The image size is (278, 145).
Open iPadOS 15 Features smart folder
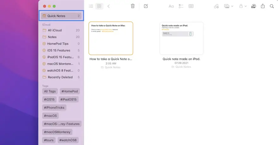pos(61,57)
